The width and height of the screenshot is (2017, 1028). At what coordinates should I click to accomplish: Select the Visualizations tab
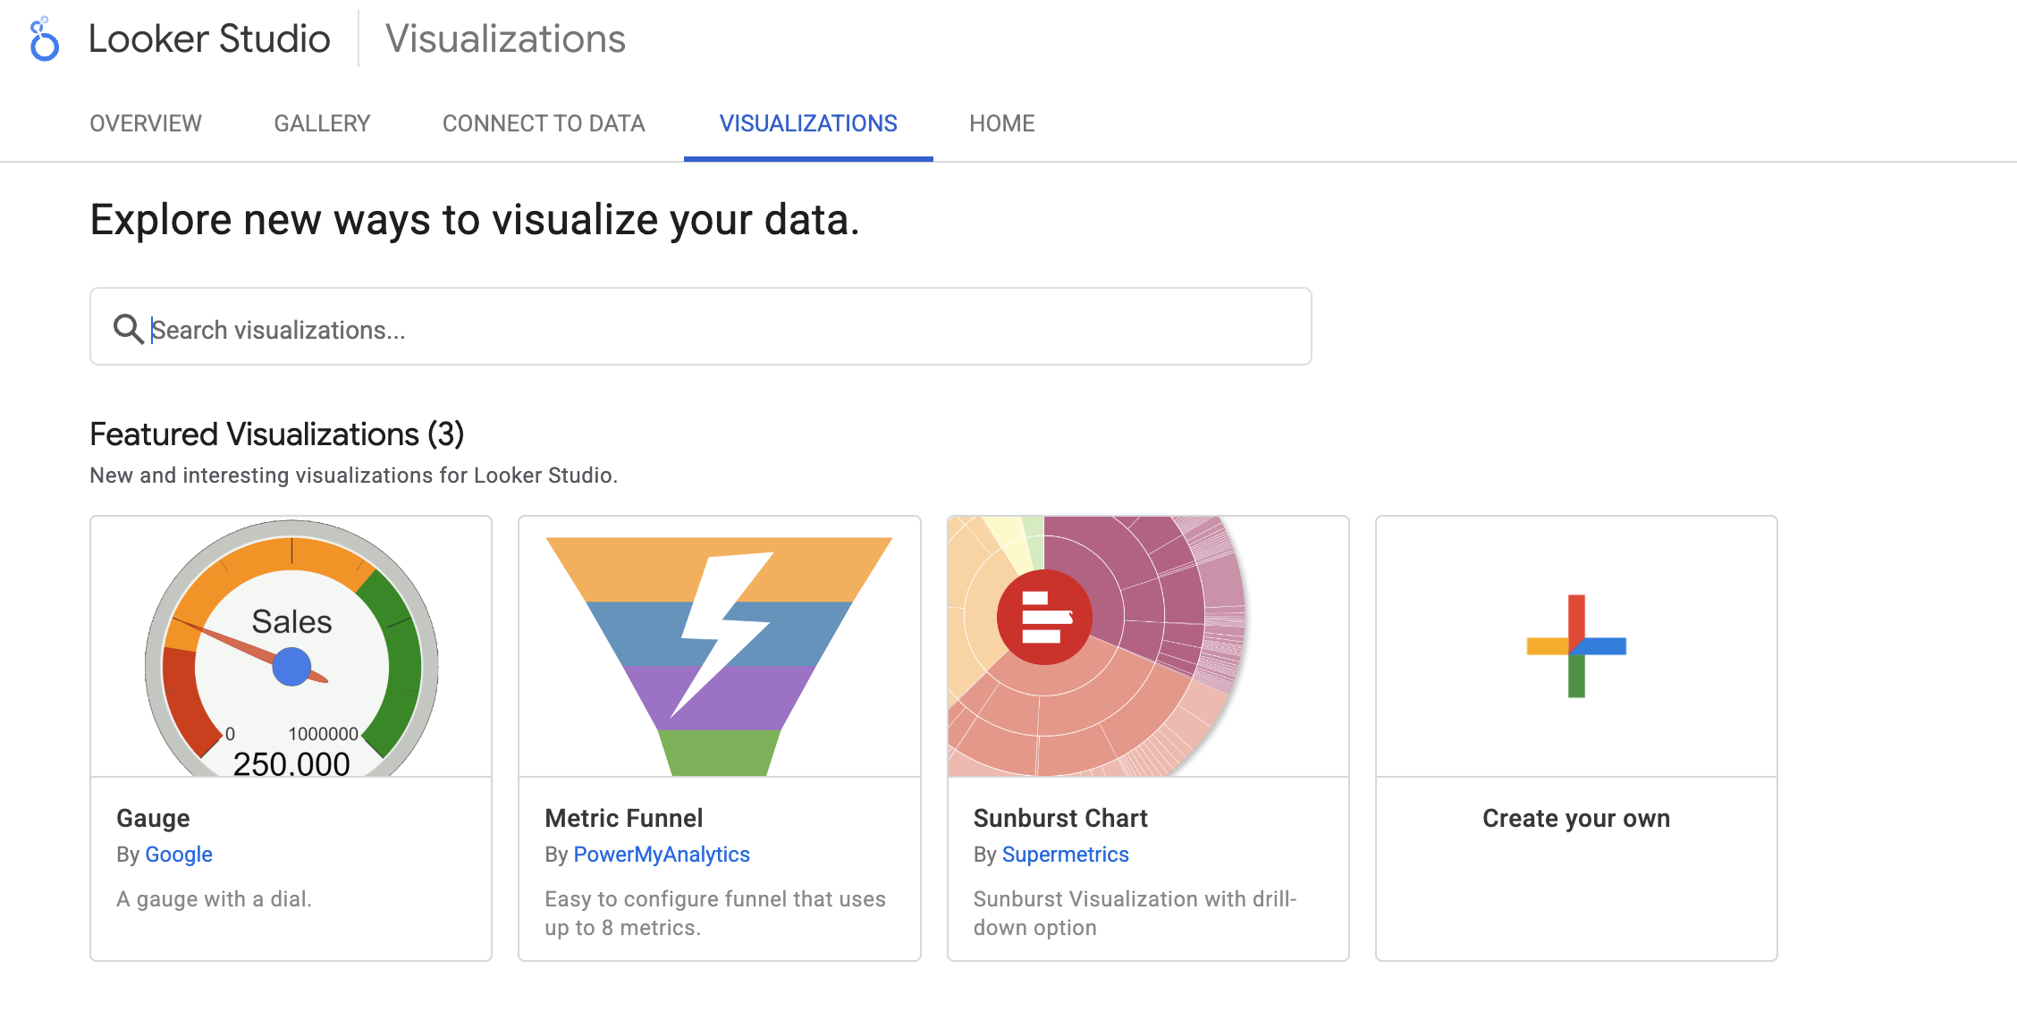pyautogui.click(x=808, y=123)
